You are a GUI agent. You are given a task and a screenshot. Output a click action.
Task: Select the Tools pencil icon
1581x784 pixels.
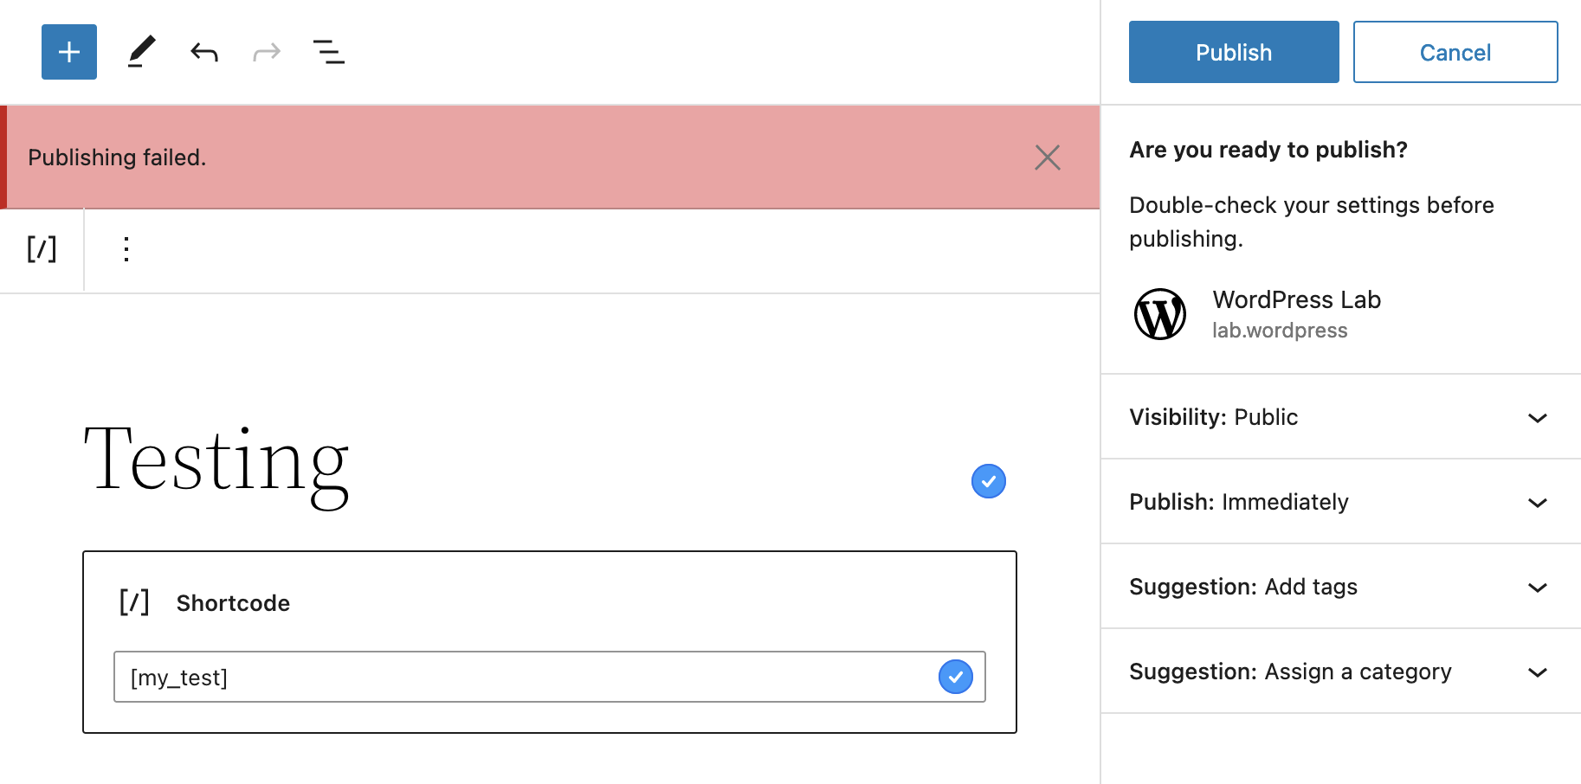tap(141, 52)
